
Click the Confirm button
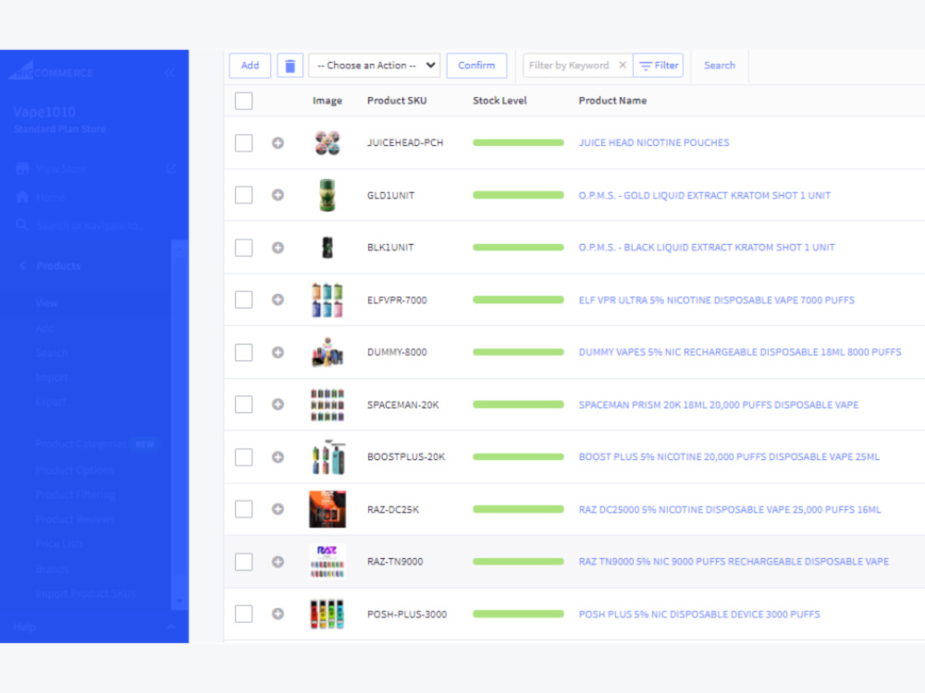click(476, 65)
